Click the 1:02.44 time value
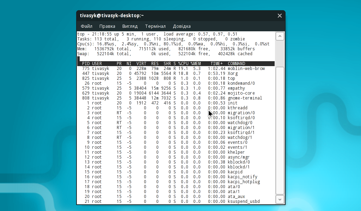This screenshot has width=361, height=211. coord(217,69)
